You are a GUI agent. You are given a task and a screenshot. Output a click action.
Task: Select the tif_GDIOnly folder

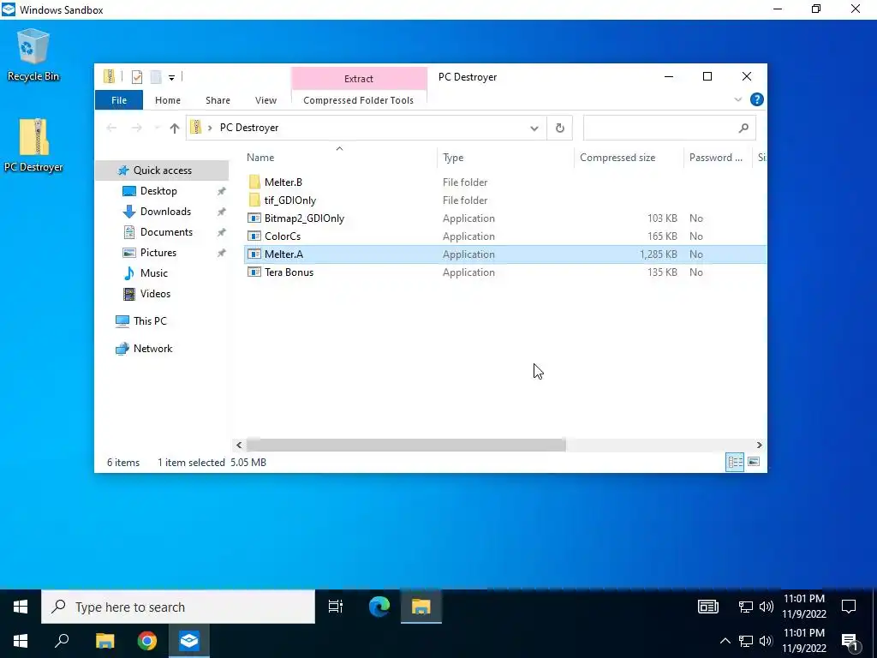pos(289,200)
